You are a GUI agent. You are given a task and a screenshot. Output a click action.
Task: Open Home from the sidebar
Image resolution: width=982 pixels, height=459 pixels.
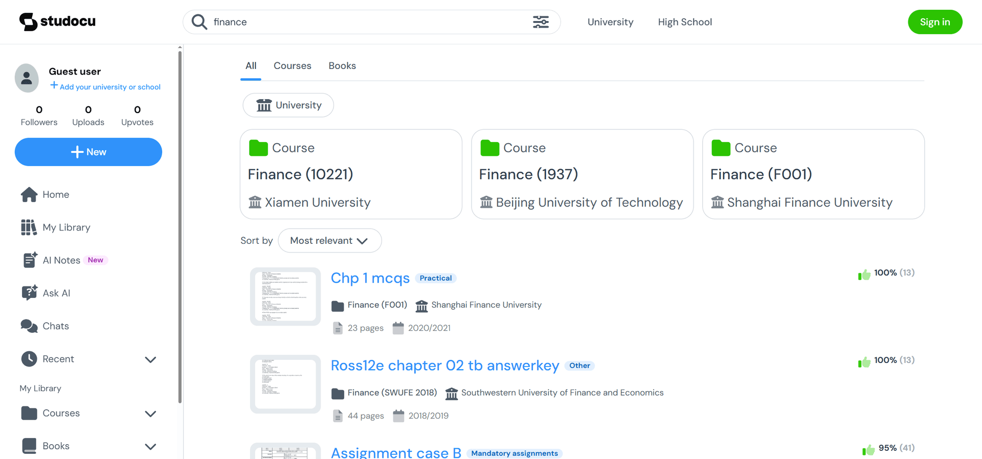[x=55, y=195]
